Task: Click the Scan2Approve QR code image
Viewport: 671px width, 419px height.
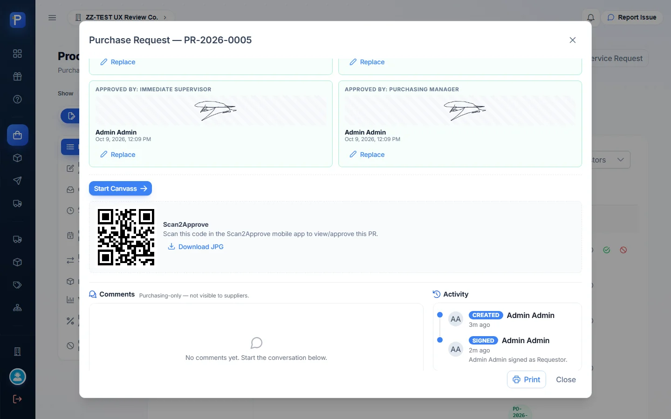Action: point(126,237)
